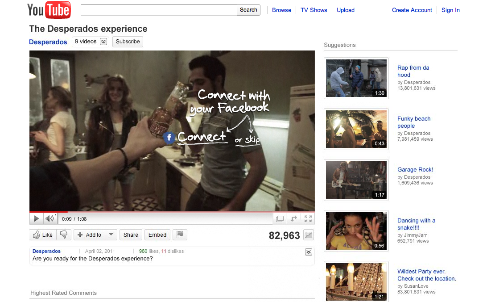Image resolution: width=491 pixels, height=302 pixels.
Task: Like the video
Action: coord(43,235)
